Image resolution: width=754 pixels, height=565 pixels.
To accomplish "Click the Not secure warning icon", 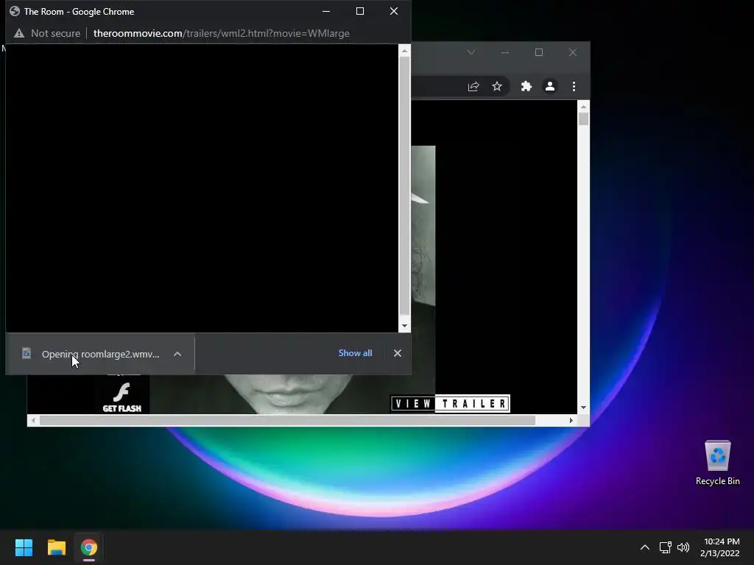I will pyautogui.click(x=18, y=33).
